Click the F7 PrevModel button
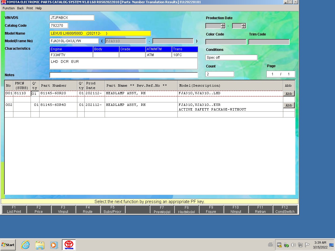The height and width of the screenshot is (251, 335). [x=162, y=209]
